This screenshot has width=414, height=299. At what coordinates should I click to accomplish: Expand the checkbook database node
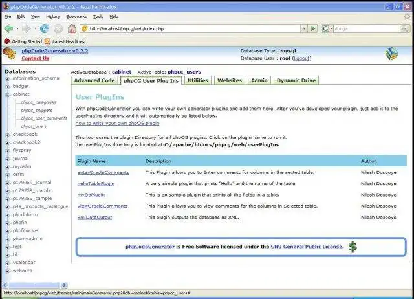[7, 135]
